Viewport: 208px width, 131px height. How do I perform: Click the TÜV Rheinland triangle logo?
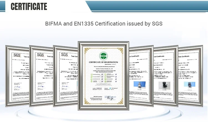point(110,88)
